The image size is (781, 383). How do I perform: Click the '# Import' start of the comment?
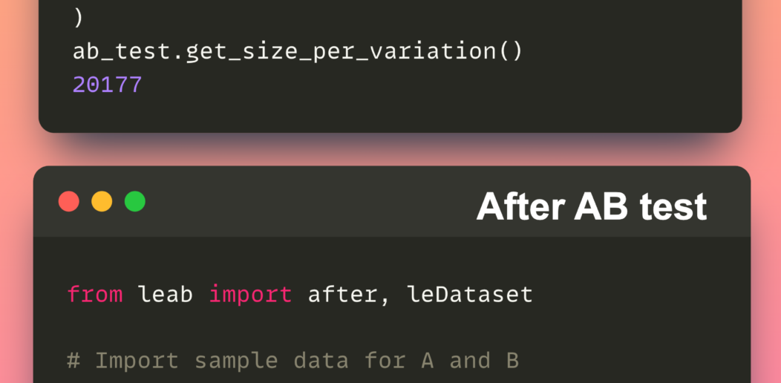(x=122, y=361)
